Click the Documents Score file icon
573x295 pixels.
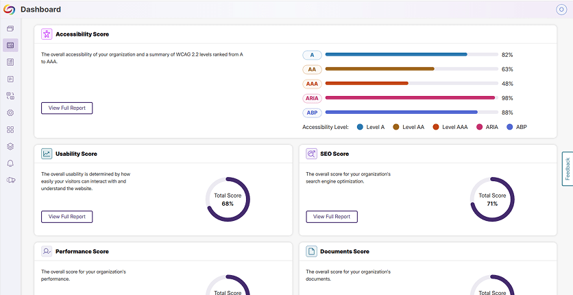[311, 252]
